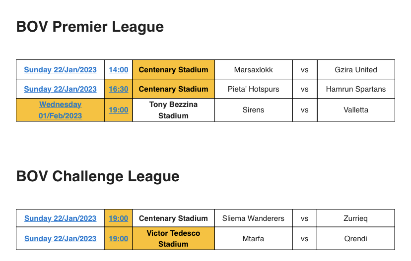Click the Qrendi team cell
Screen dimensions: 411x261
356,239
